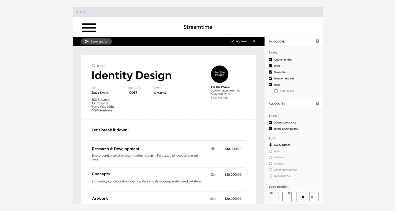Image resolution: width=395 pixels, height=211 pixels.
Task: Download the quote via the download icon
Action: coord(254,41)
